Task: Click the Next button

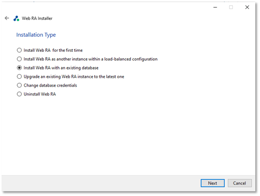Action: click(213, 183)
